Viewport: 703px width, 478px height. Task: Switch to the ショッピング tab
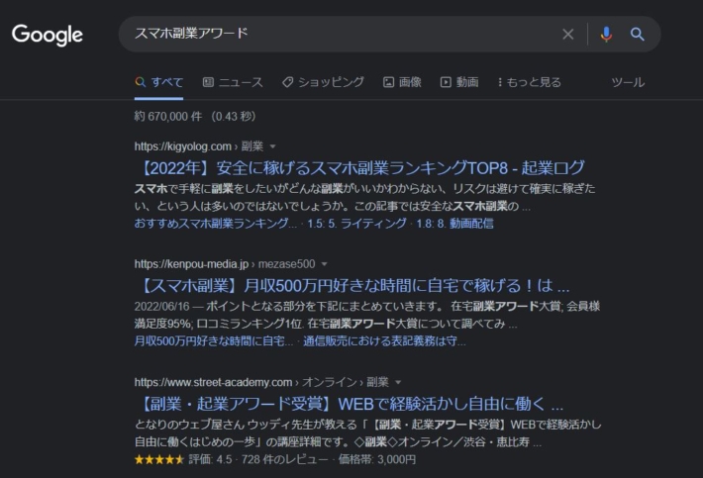[323, 82]
